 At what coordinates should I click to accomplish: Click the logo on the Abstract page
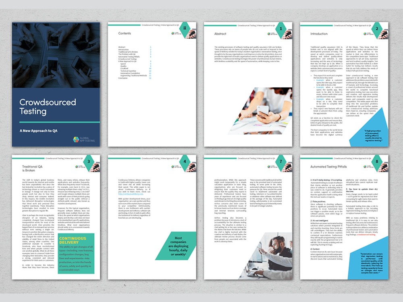pos(272,34)
